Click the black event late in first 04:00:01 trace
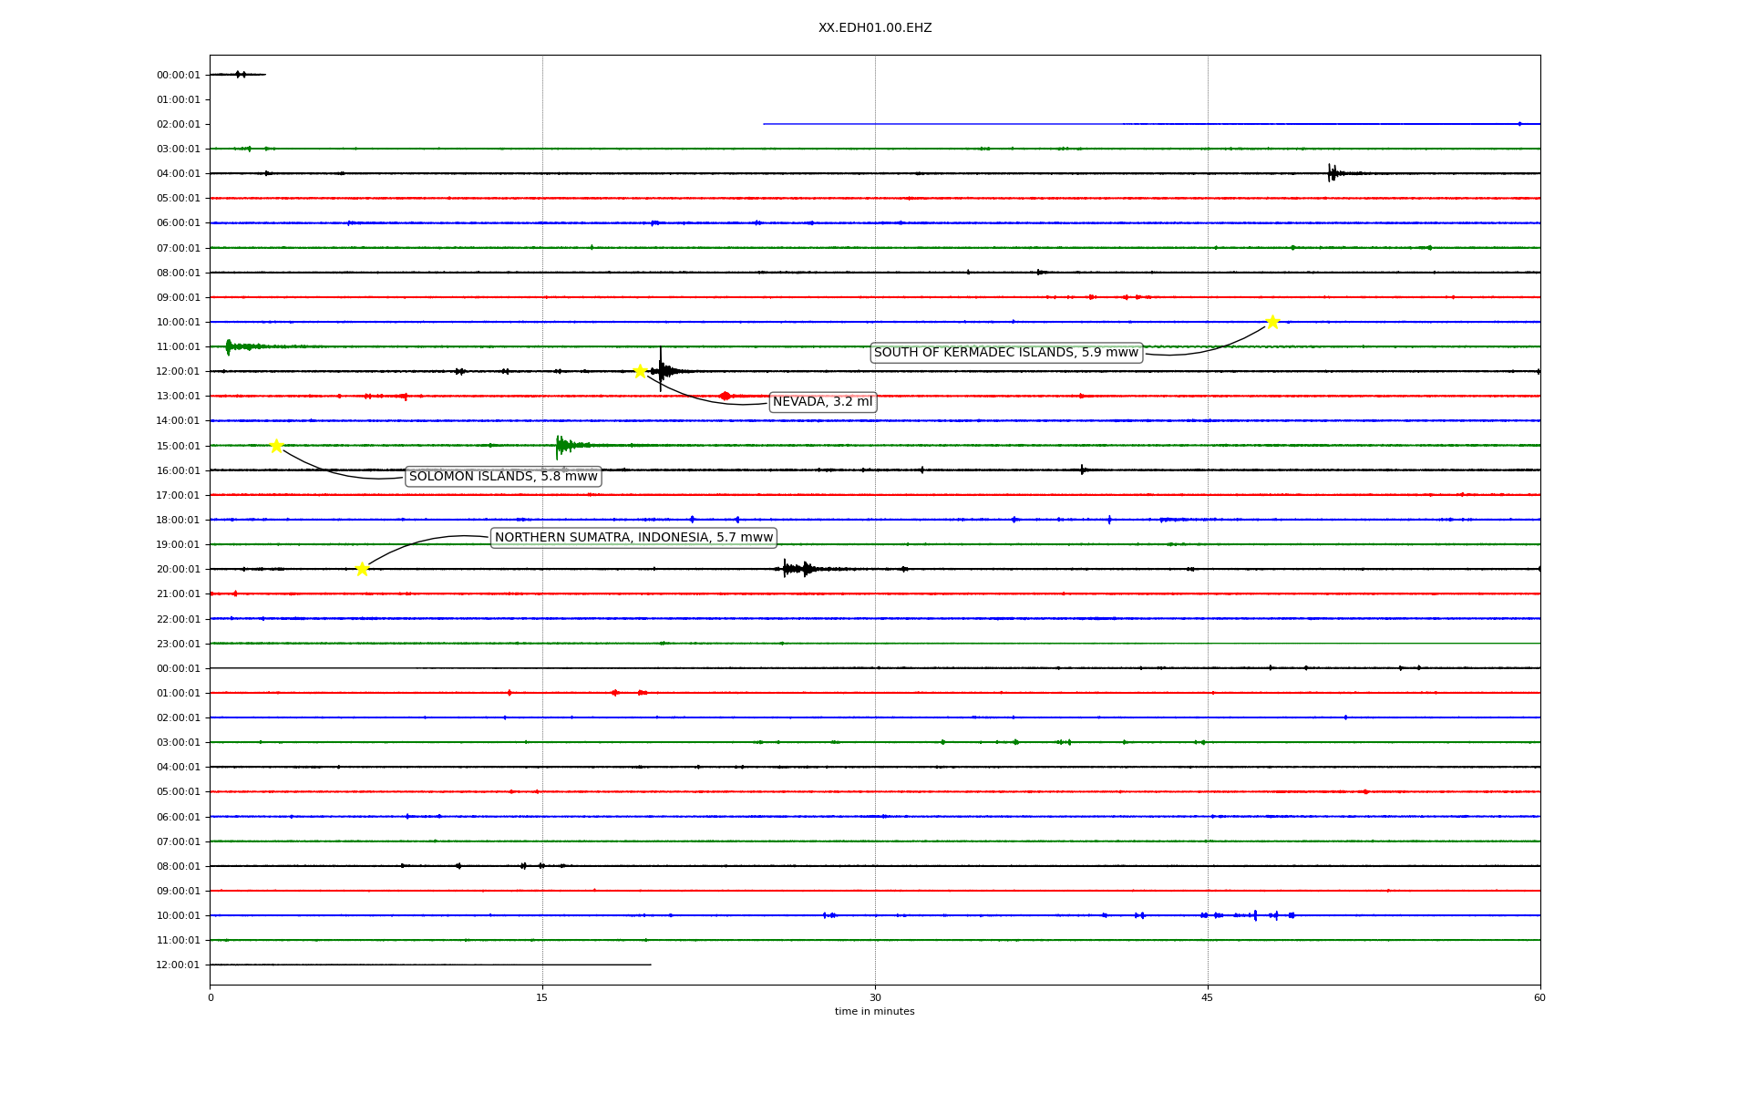The height and width of the screenshot is (1094, 1750). coord(1333,172)
